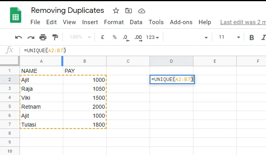266x155 pixels.
Task: Select column B header
Action: tap(85, 61)
